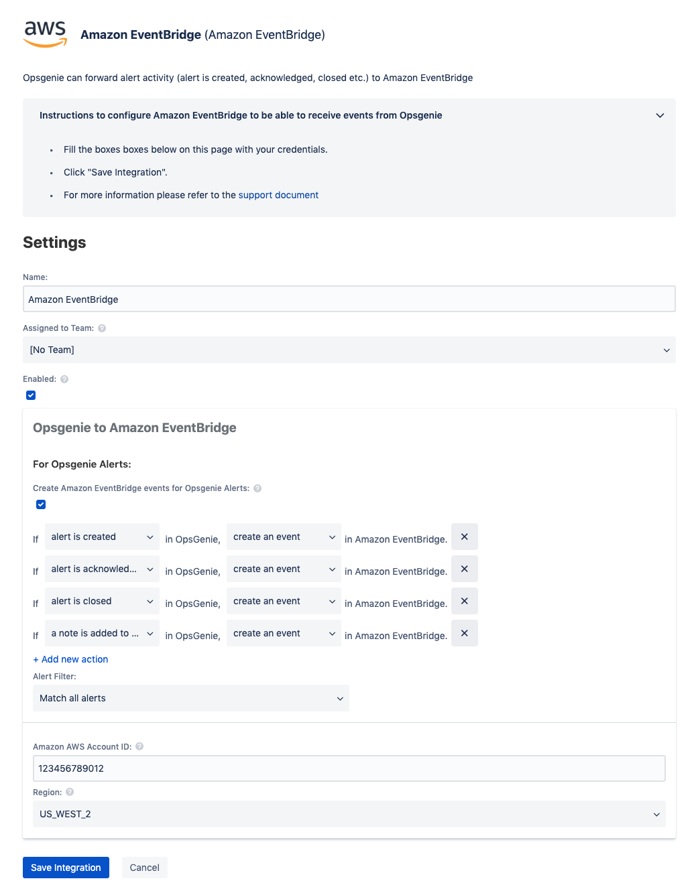This screenshot has height=893, width=696.
Task: Open the 'alert is acknowledged' condition dropdown
Action: pyautogui.click(x=102, y=569)
